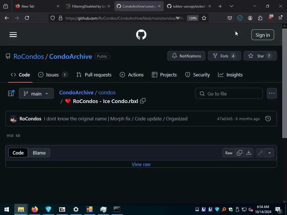Switch to the Insights tab
287x215 pixels.
230,75
